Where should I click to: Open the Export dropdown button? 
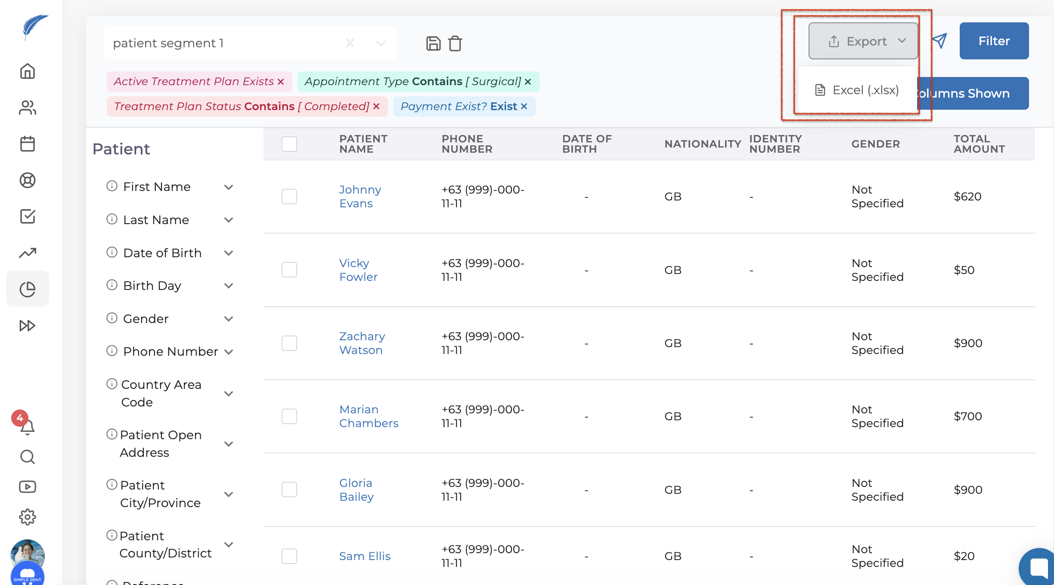click(x=863, y=41)
